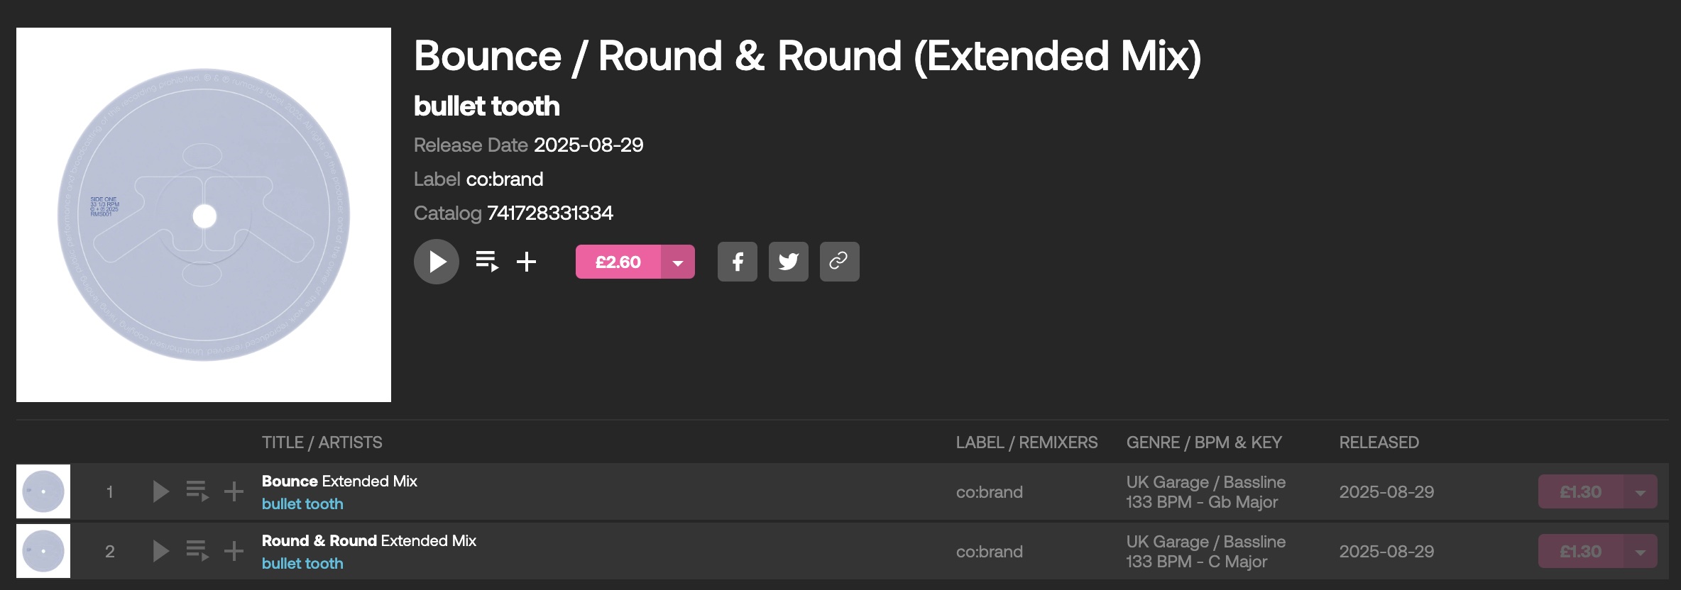Queue the Bounce Extended Mix track
Viewport: 1681px width, 590px height.
coord(197,491)
